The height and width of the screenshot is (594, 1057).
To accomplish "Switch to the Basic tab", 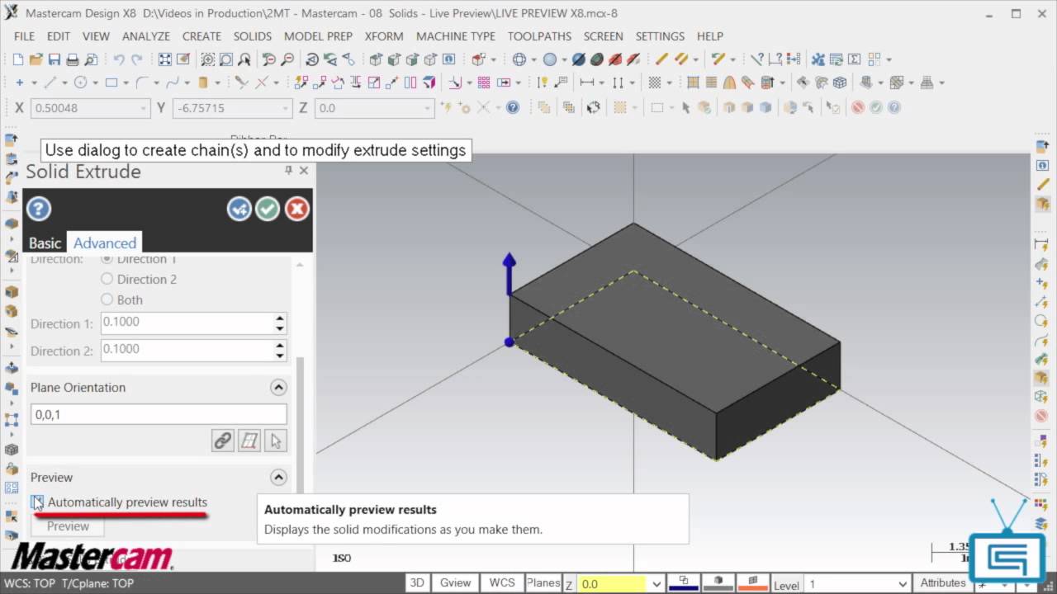I will (45, 243).
